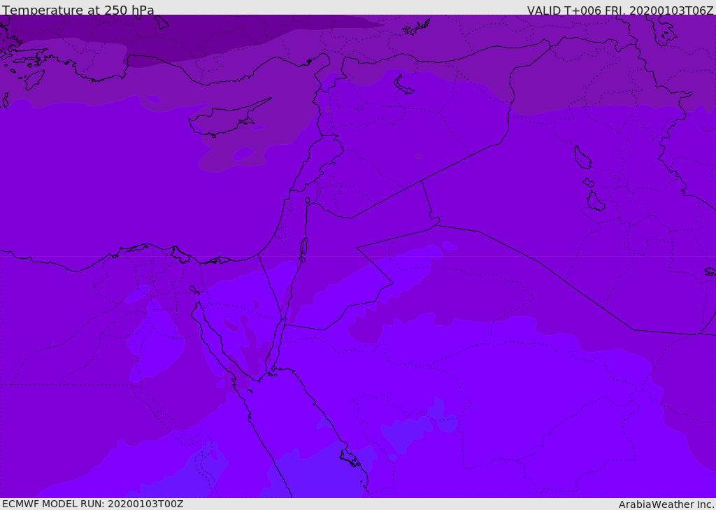Click the 'ArabiaWeather Inc' credit text
This screenshot has width=716, height=510.
coord(666,504)
